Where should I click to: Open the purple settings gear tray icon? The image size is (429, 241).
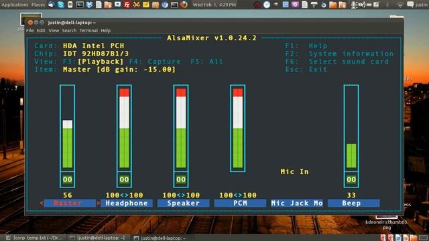(295, 5)
